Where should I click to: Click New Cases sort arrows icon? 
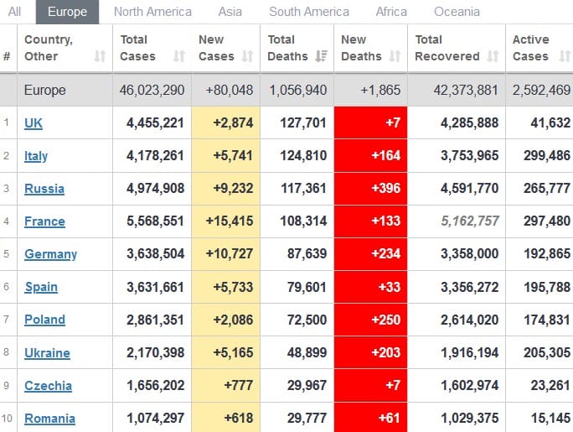tap(247, 56)
